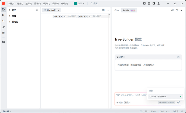Click the #引用 reference button
186x113 pixels.
click(x=119, y=102)
